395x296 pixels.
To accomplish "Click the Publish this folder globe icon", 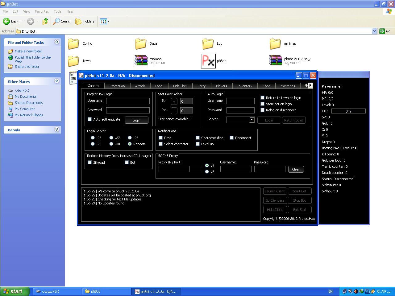I will 10,57.
